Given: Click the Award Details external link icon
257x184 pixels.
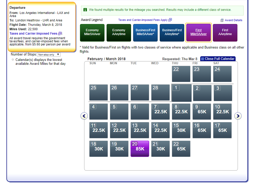Looking at the screenshot, I should [222, 20].
